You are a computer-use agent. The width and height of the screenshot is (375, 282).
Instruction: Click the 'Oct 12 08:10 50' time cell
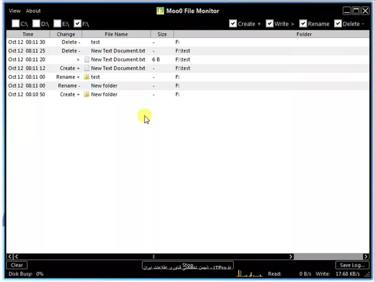point(27,94)
